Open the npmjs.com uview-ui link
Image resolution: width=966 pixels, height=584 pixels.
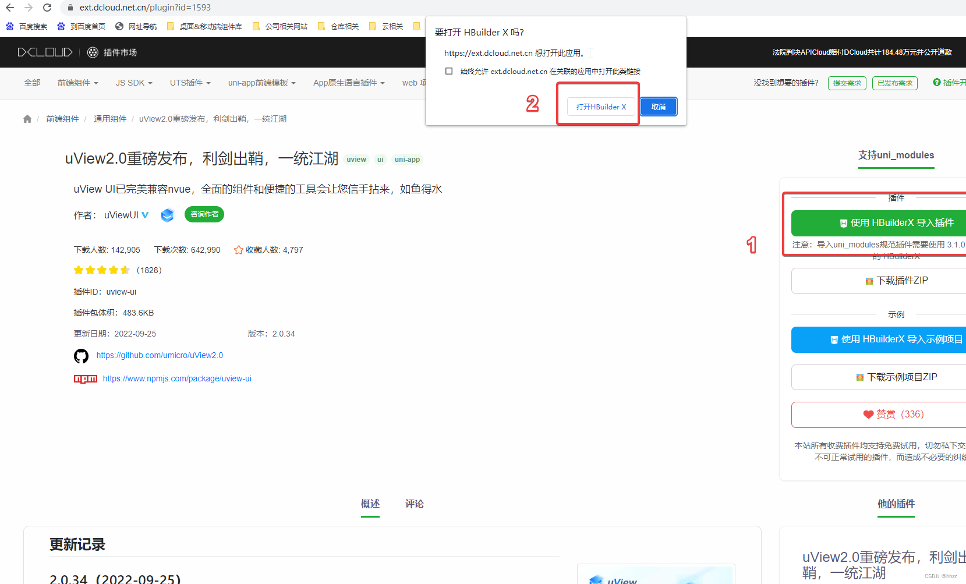tap(177, 378)
